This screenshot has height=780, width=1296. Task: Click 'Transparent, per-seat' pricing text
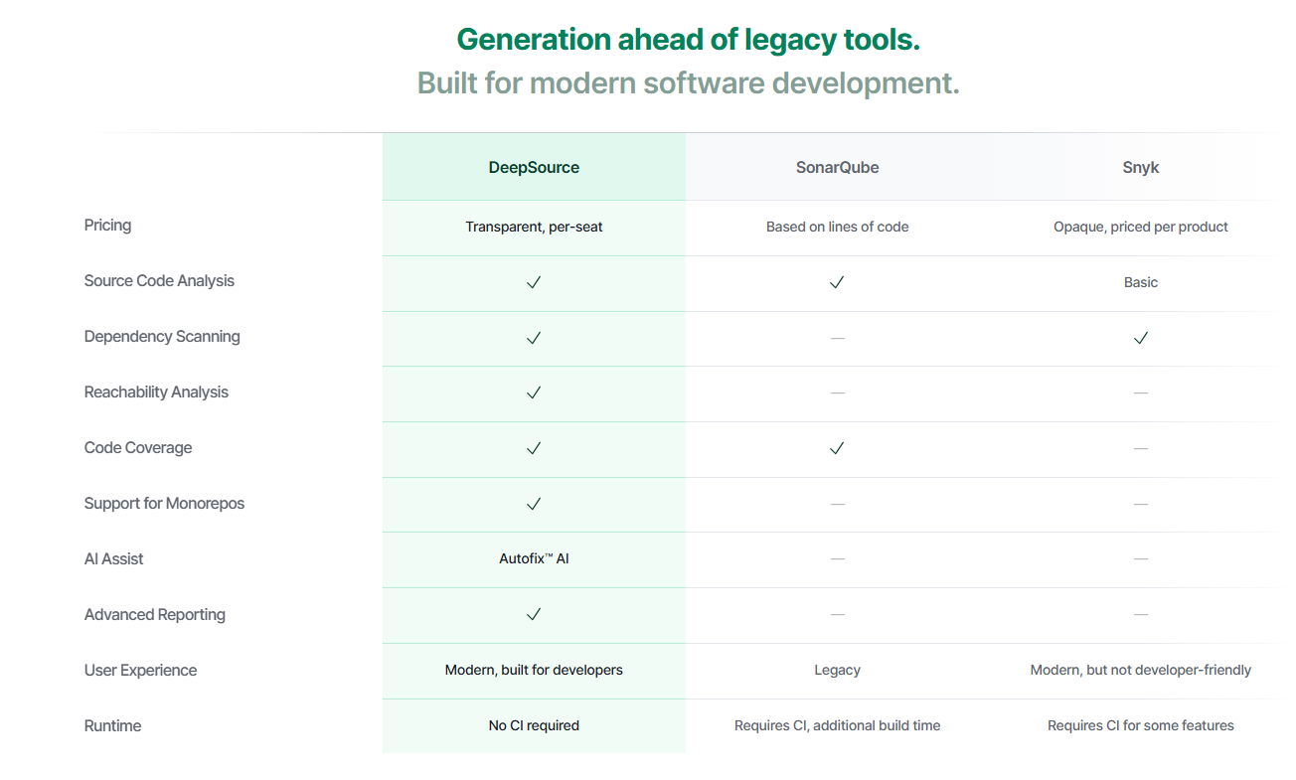(534, 227)
